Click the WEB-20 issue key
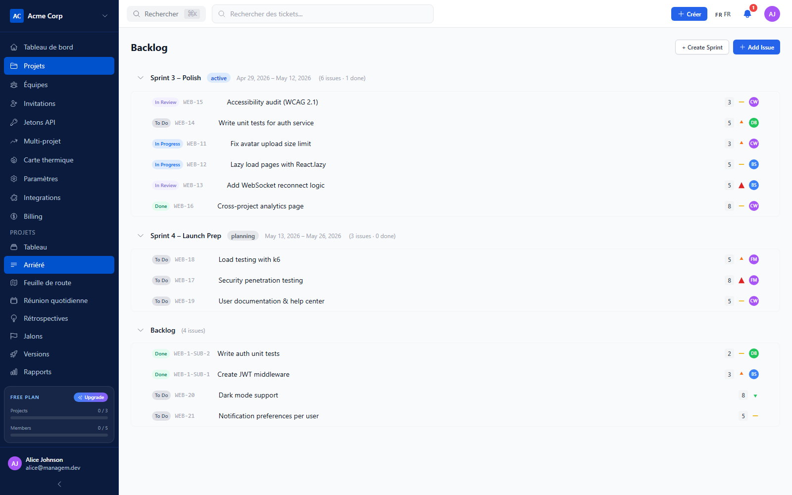 [x=185, y=395]
